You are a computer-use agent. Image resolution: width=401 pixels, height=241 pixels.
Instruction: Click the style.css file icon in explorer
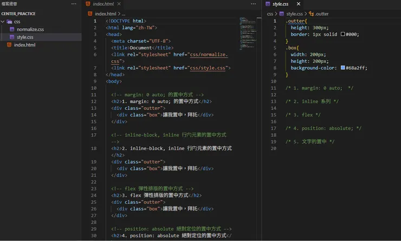(x=12, y=37)
